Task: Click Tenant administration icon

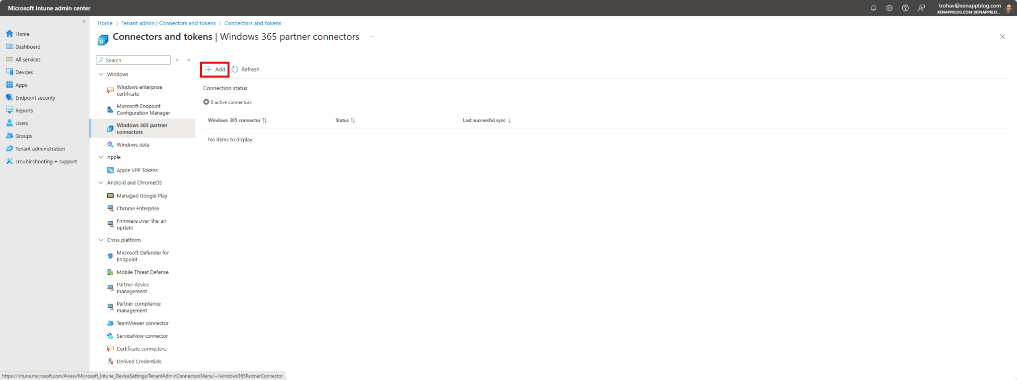Action: (9, 148)
